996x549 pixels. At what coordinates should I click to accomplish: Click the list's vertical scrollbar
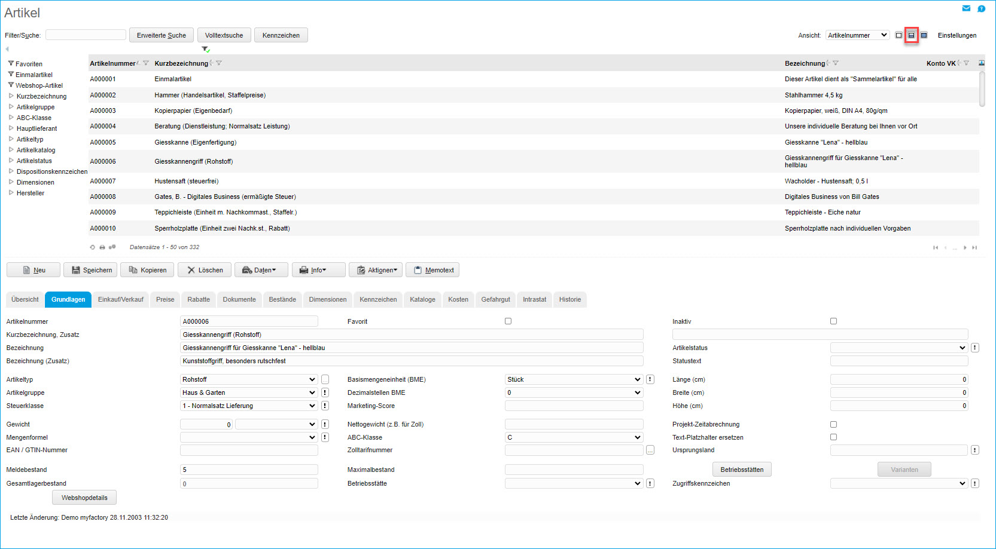(982, 90)
